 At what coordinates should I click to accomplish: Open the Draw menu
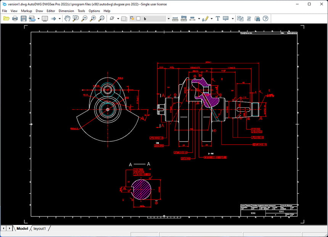click(x=39, y=11)
